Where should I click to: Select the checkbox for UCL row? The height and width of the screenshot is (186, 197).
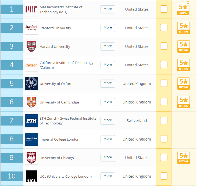164,176
